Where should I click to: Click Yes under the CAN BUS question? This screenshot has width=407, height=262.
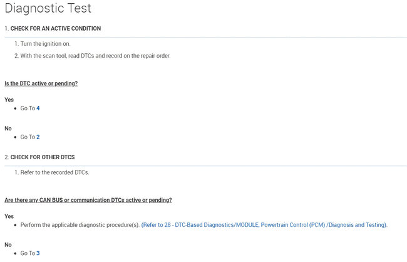(x=9, y=216)
